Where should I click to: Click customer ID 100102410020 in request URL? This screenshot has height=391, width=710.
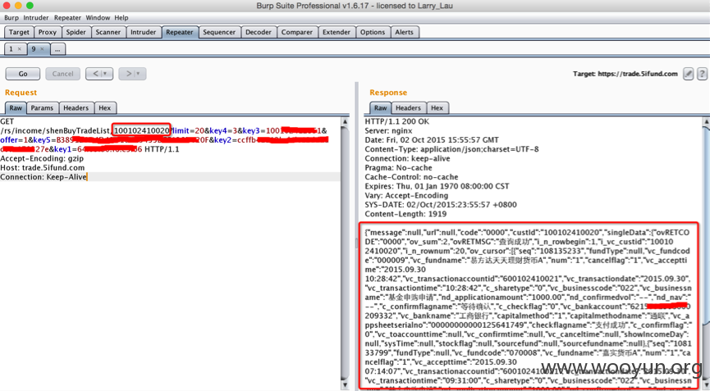point(141,130)
